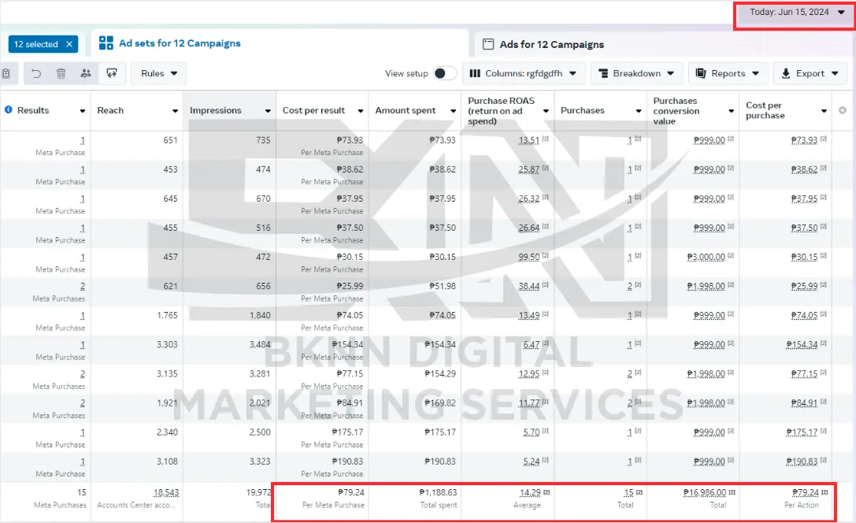The image size is (856, 523).
Task: Click the ₱25.99 cost per result cell
Action: click(350, 286)
